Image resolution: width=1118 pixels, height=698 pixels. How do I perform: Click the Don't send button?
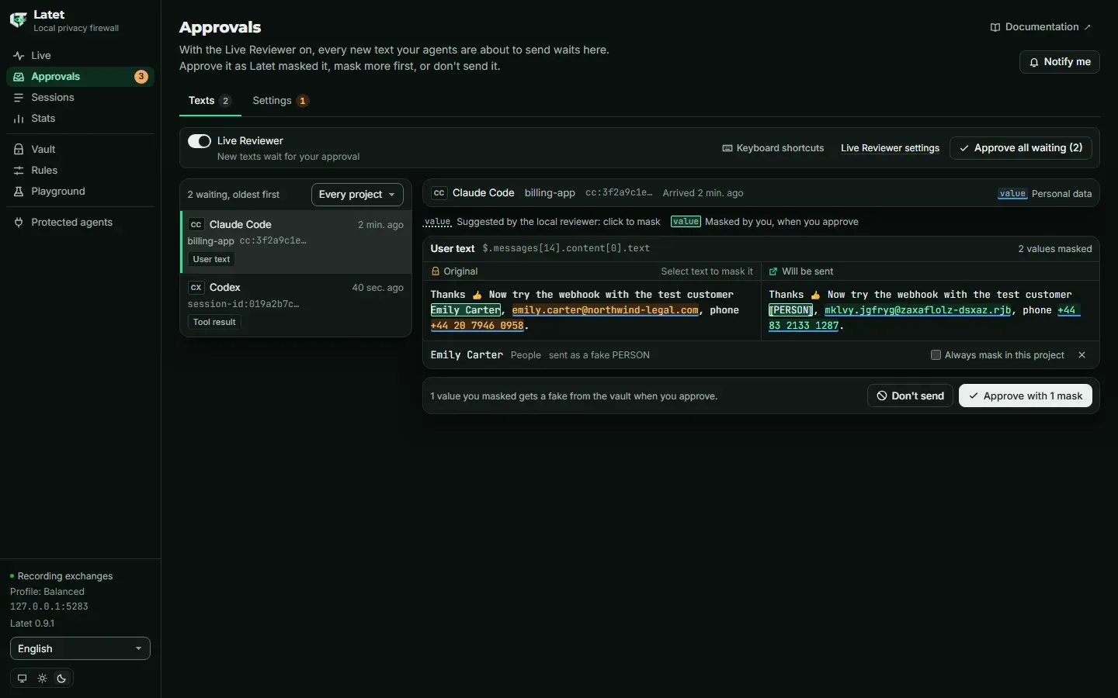pos(910,396)
